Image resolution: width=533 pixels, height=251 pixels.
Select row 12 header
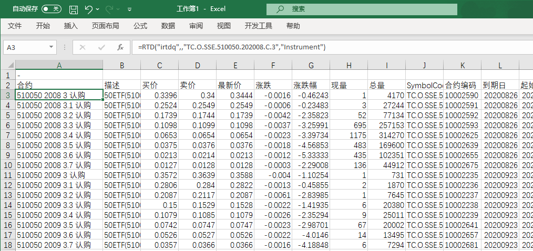pos(8,185)
